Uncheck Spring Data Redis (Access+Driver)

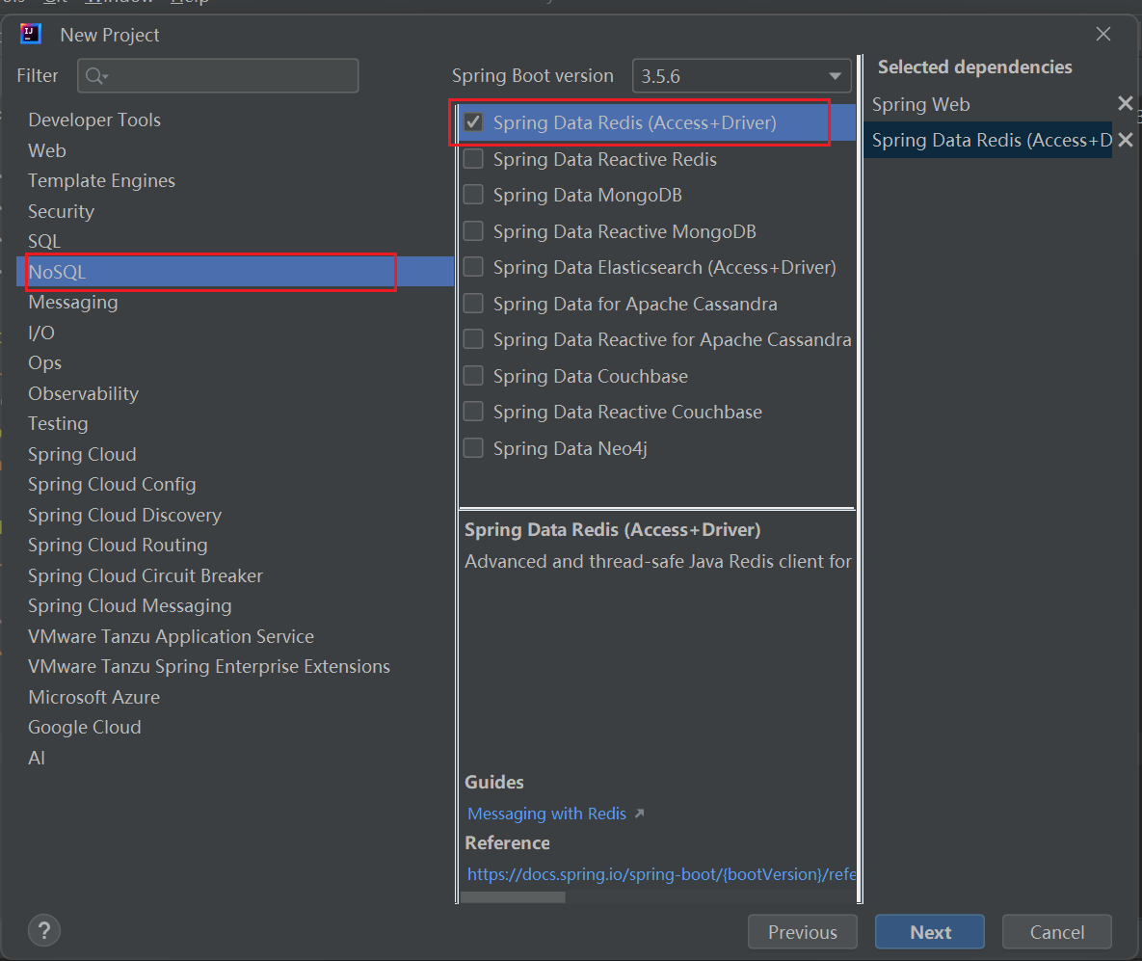(473, 122)
